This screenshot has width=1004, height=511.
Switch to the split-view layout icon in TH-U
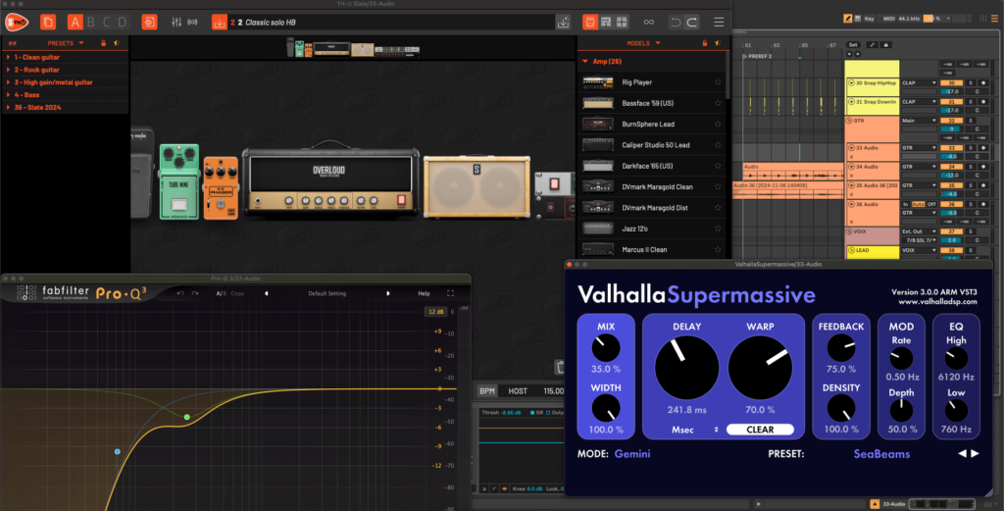pyautogui.click(x=606, y=23)
